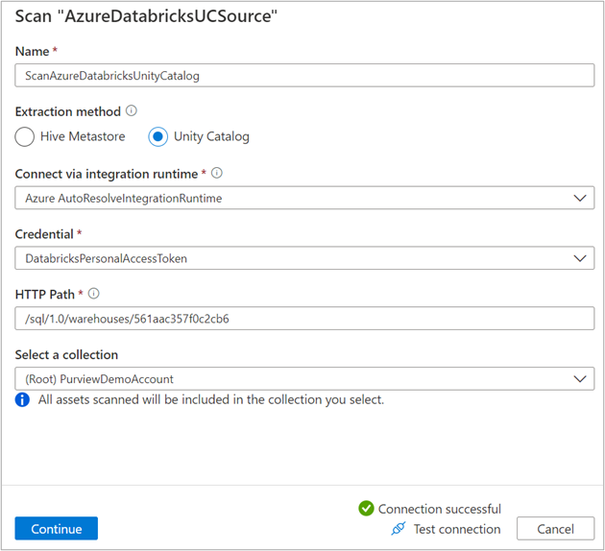
Task: Click the integration runtime info icon
Action: coord(217,174)
